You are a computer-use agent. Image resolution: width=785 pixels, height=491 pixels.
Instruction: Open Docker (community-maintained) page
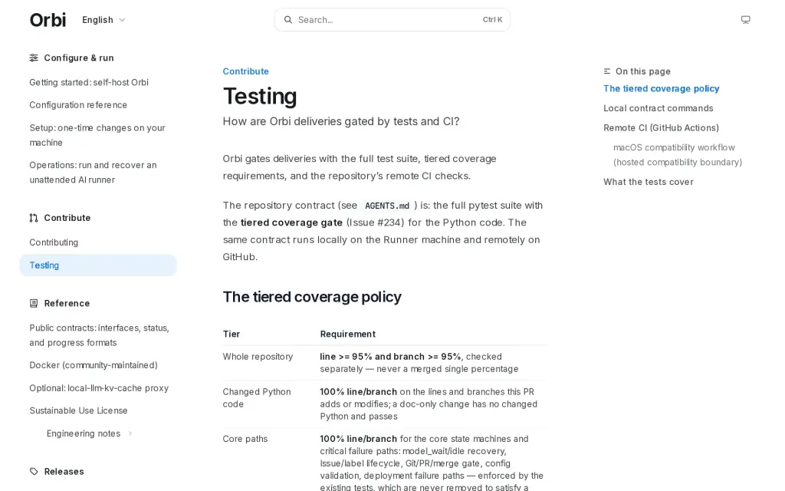[x=93, y=365]
